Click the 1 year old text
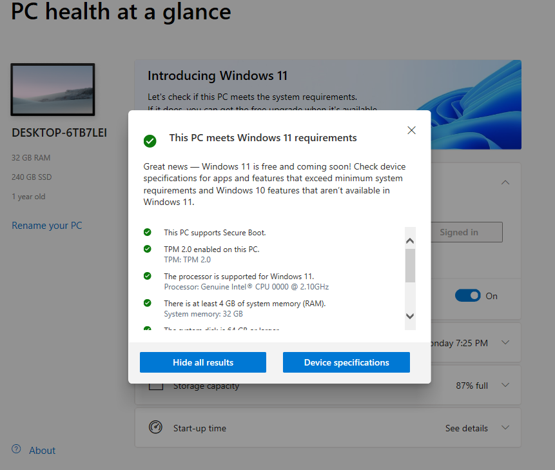The image size is (555, 470). coord(28,197)
